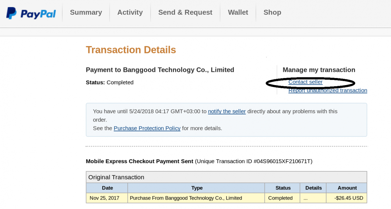Click 'Purchase From Banggood Technology Co., Limited' cell
Screen dimensions: 391x209
(196, 198)
